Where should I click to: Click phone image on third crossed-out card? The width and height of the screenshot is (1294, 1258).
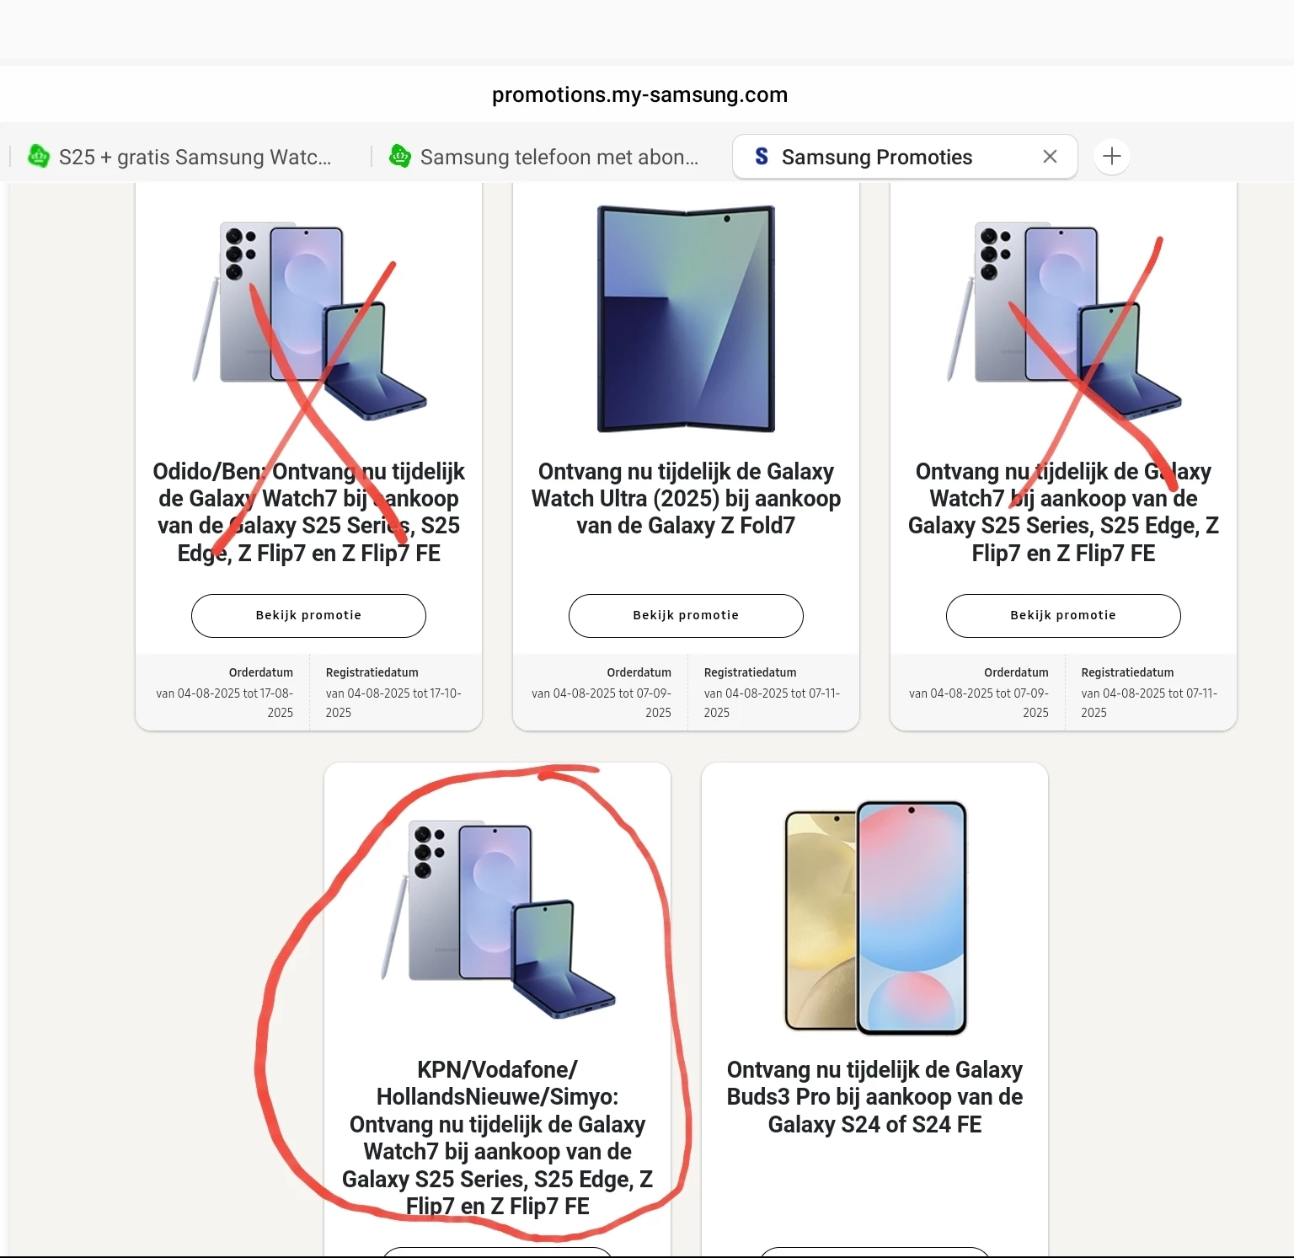click(1064, 321)
